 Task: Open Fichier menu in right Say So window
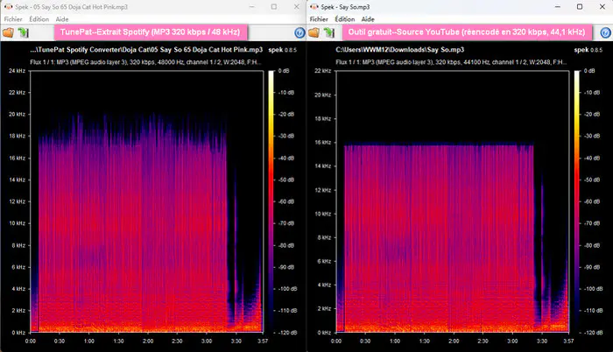tap(319, 19)
